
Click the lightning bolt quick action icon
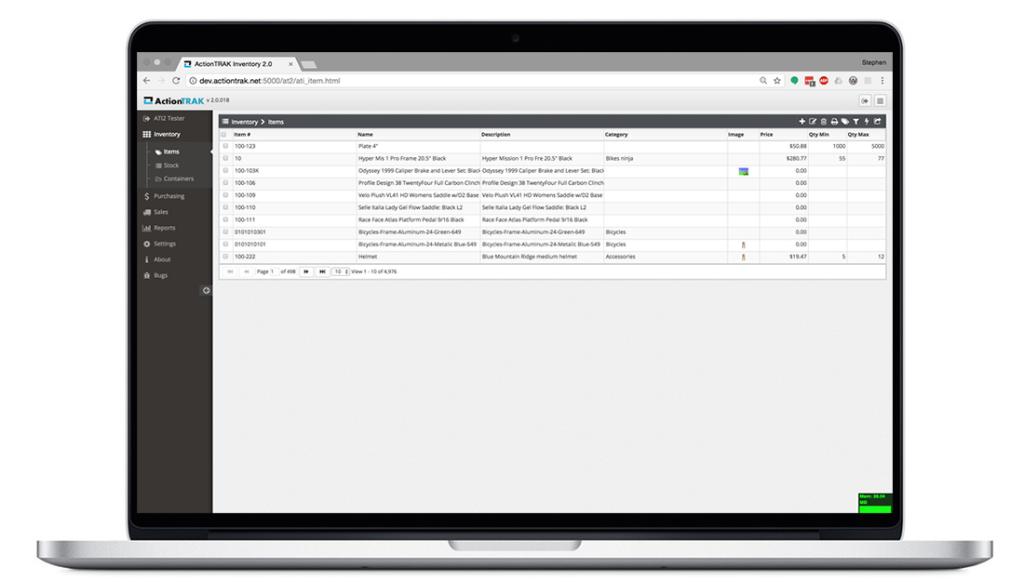(x=867, y=122)
